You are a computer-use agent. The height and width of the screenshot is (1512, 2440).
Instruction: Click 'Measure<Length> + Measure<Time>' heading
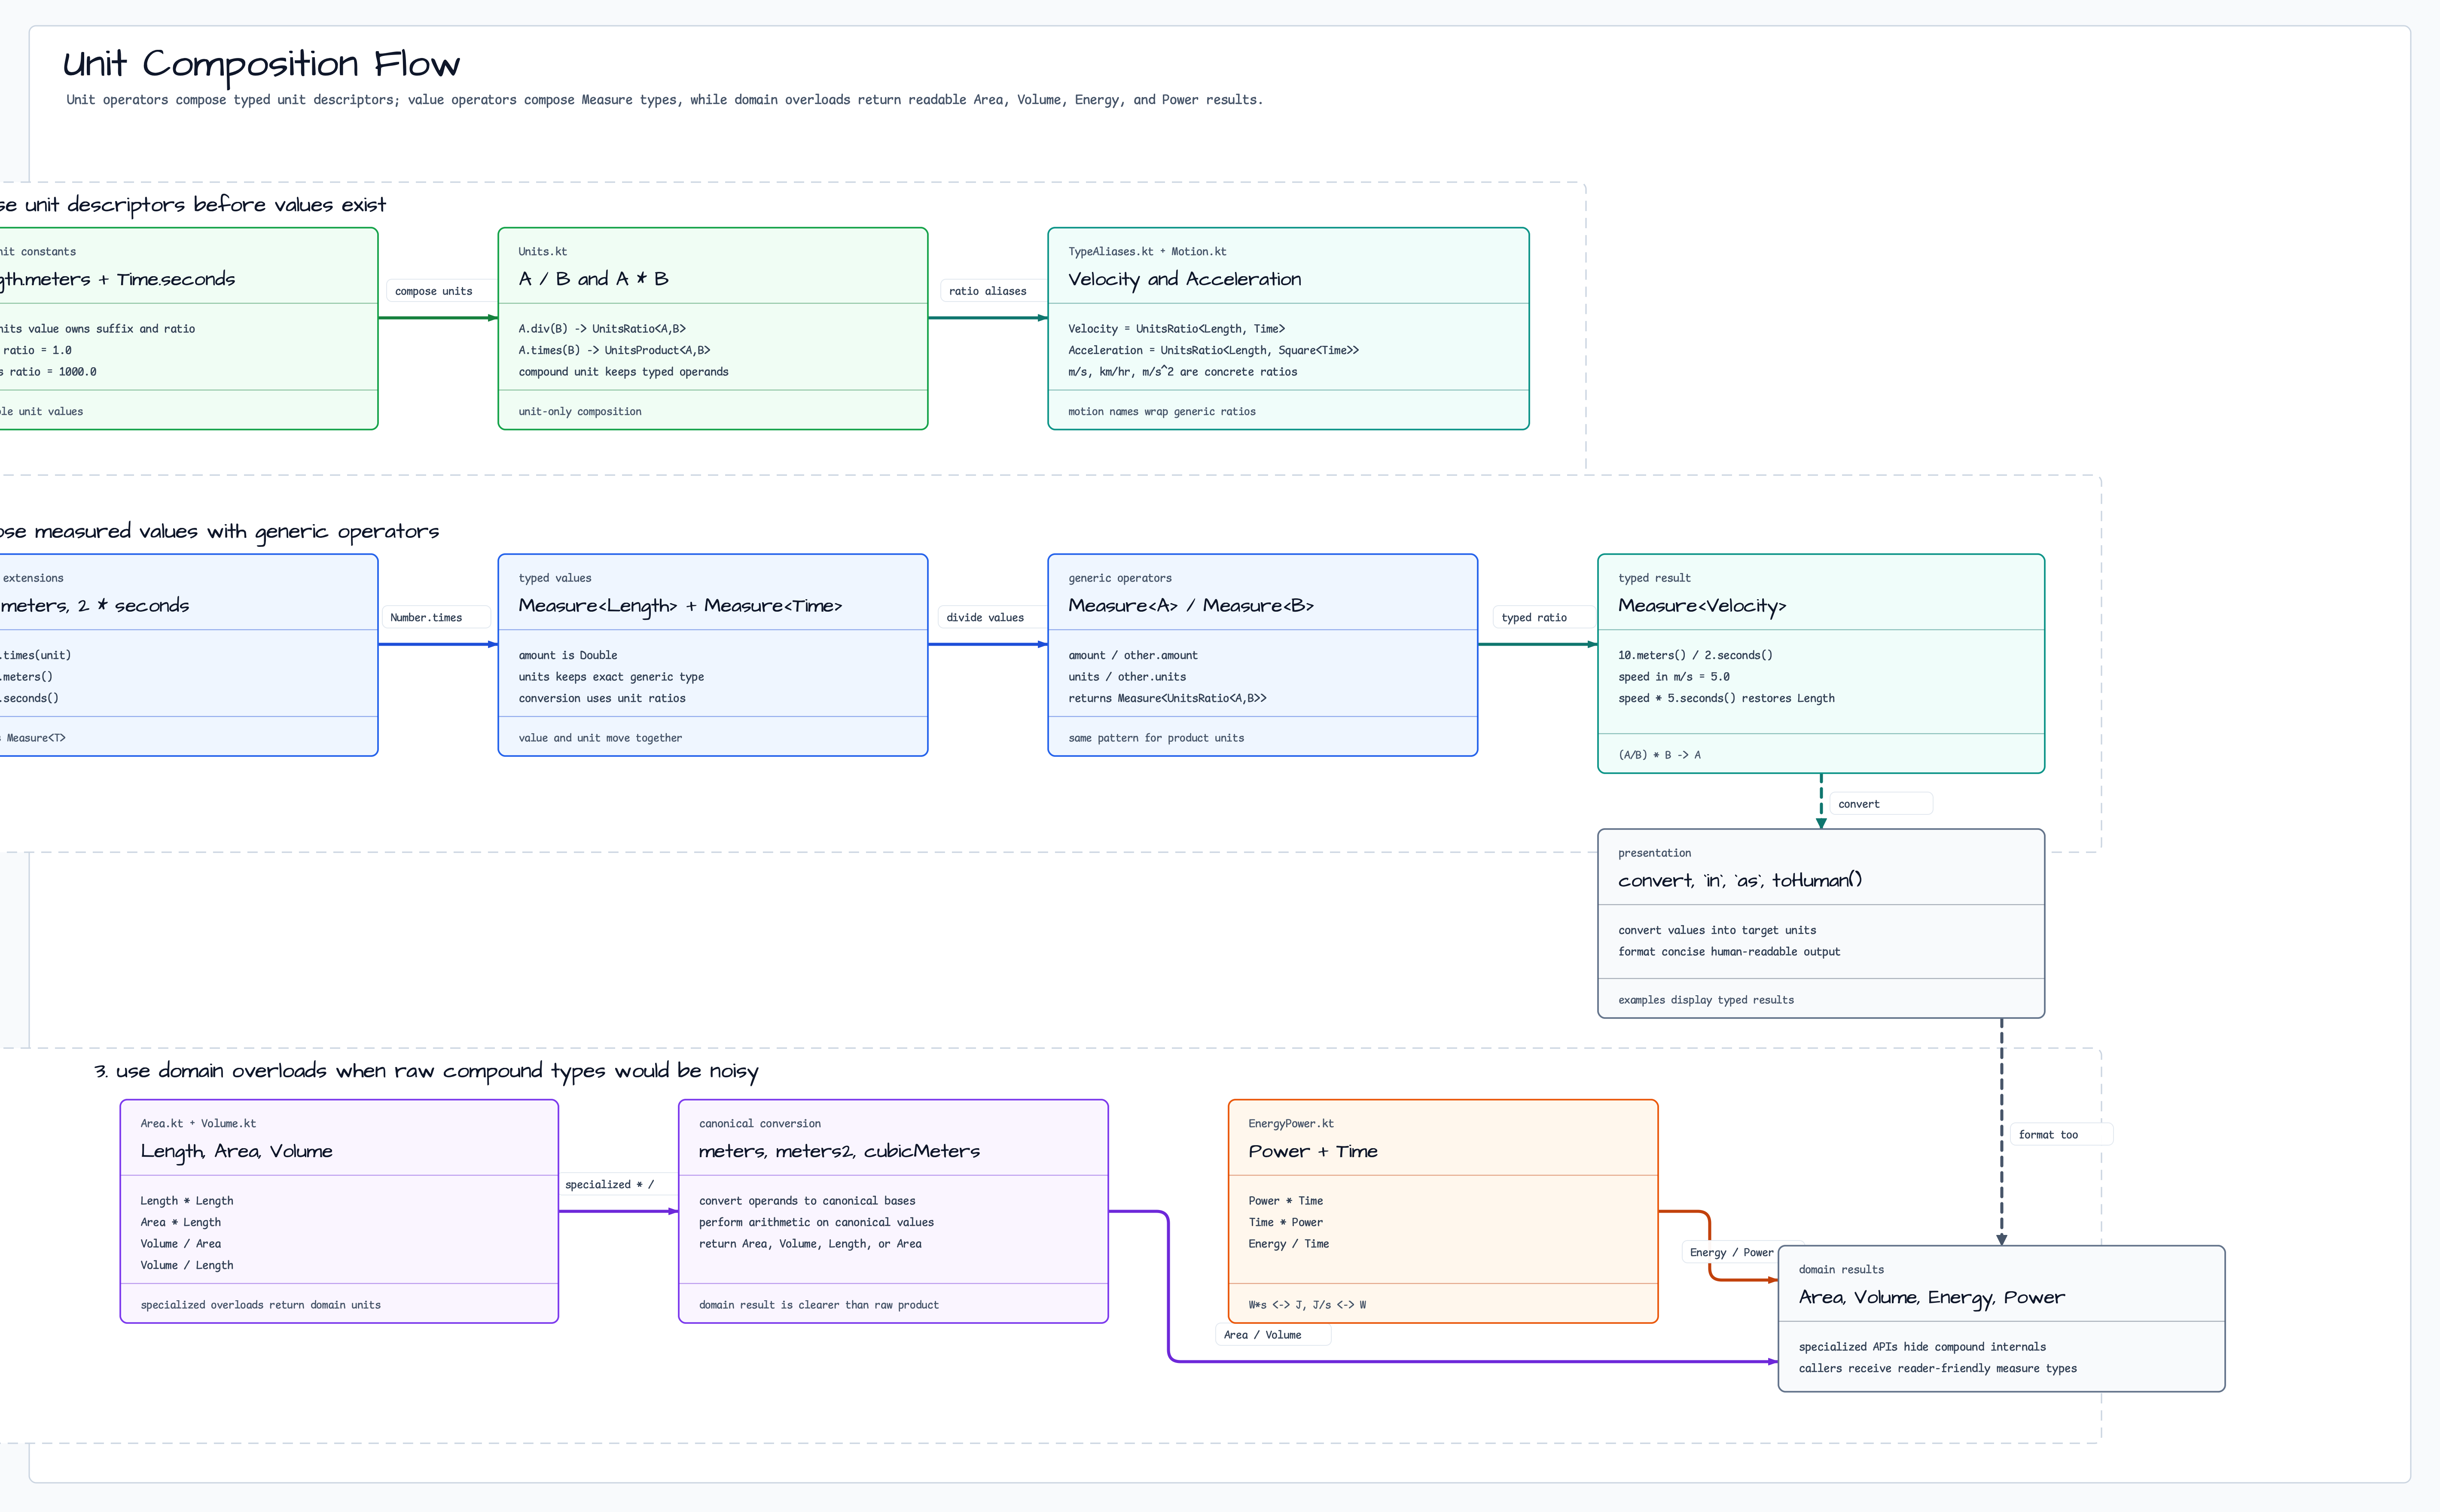pos(680,606)
